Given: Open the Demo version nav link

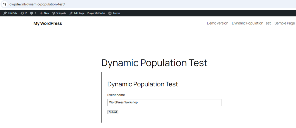Looking at the screenshot, I should [217, 23].
